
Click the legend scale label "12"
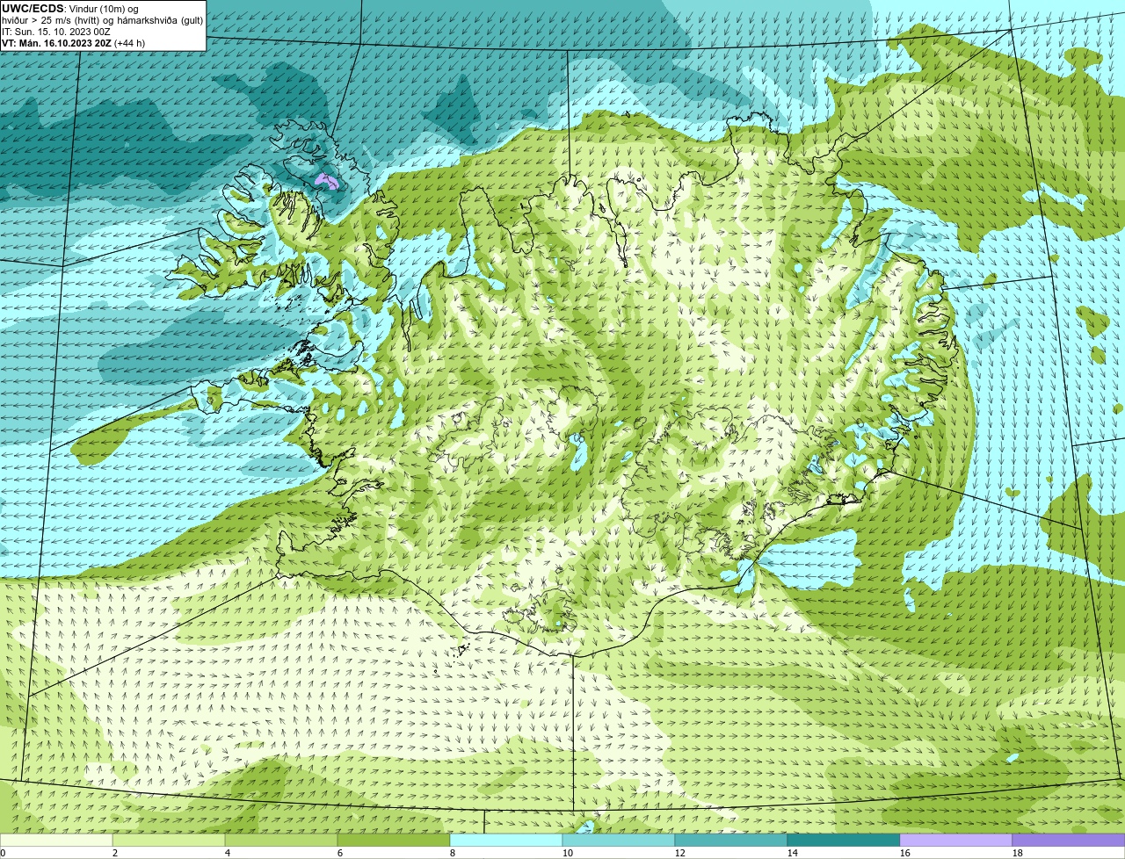pyautogui.click(x=680, y=853)
